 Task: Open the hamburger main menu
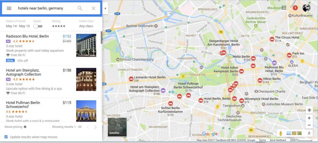click(9, 8)
